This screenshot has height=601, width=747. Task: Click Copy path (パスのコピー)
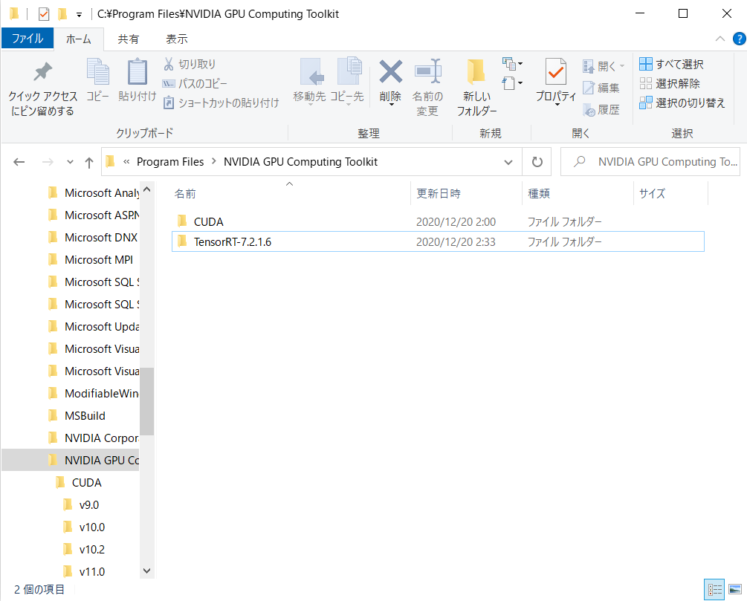point(195,83)
